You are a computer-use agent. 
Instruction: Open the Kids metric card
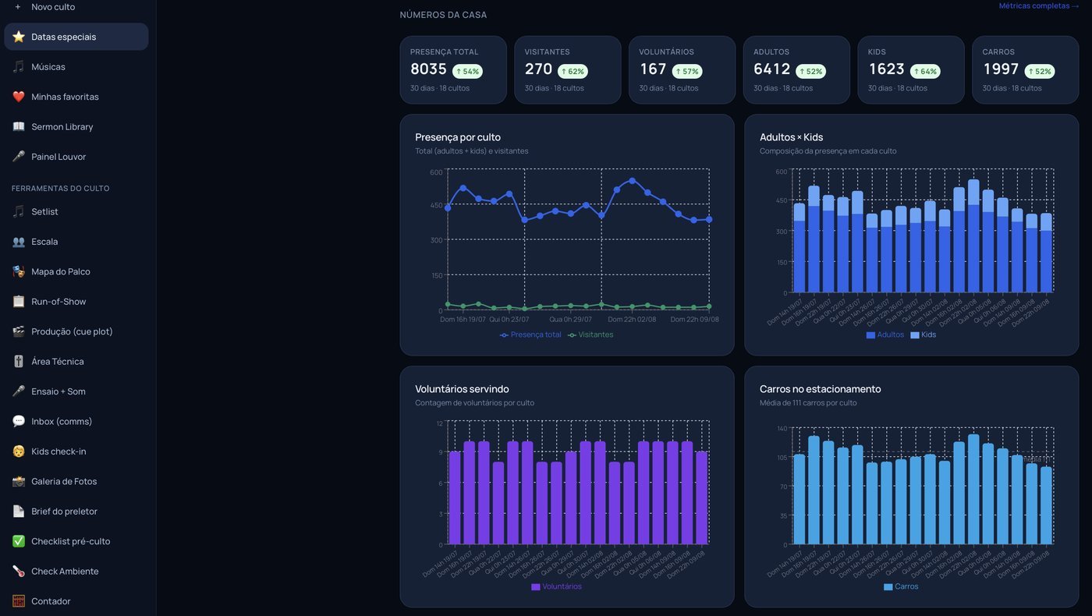pyautogui.click(x=911, y=70)
